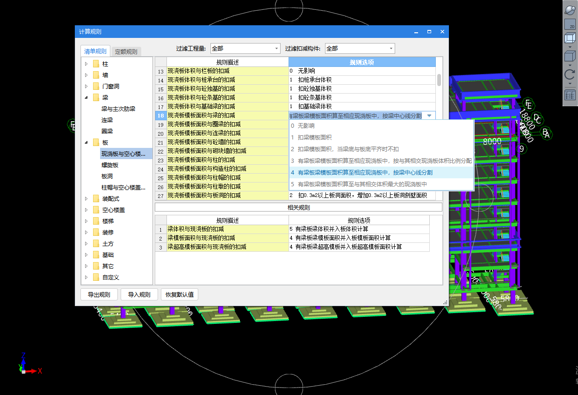Select 柱帽与空心楼盖... tree item

point(123,187)
